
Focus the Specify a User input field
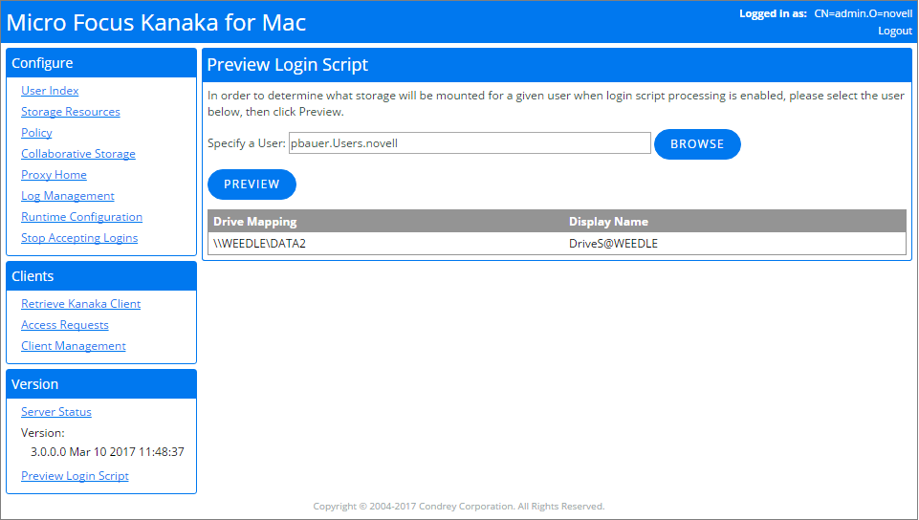(x=470, y=143)
